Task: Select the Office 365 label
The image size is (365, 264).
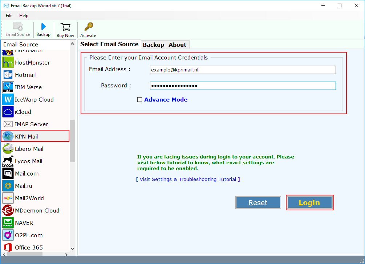Action: (29, 247)
